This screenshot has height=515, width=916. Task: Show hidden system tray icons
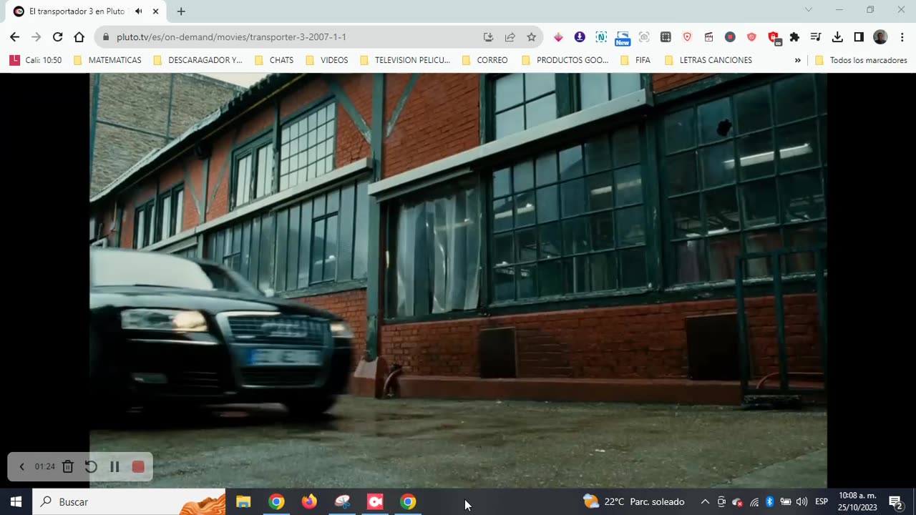[704, 502]
